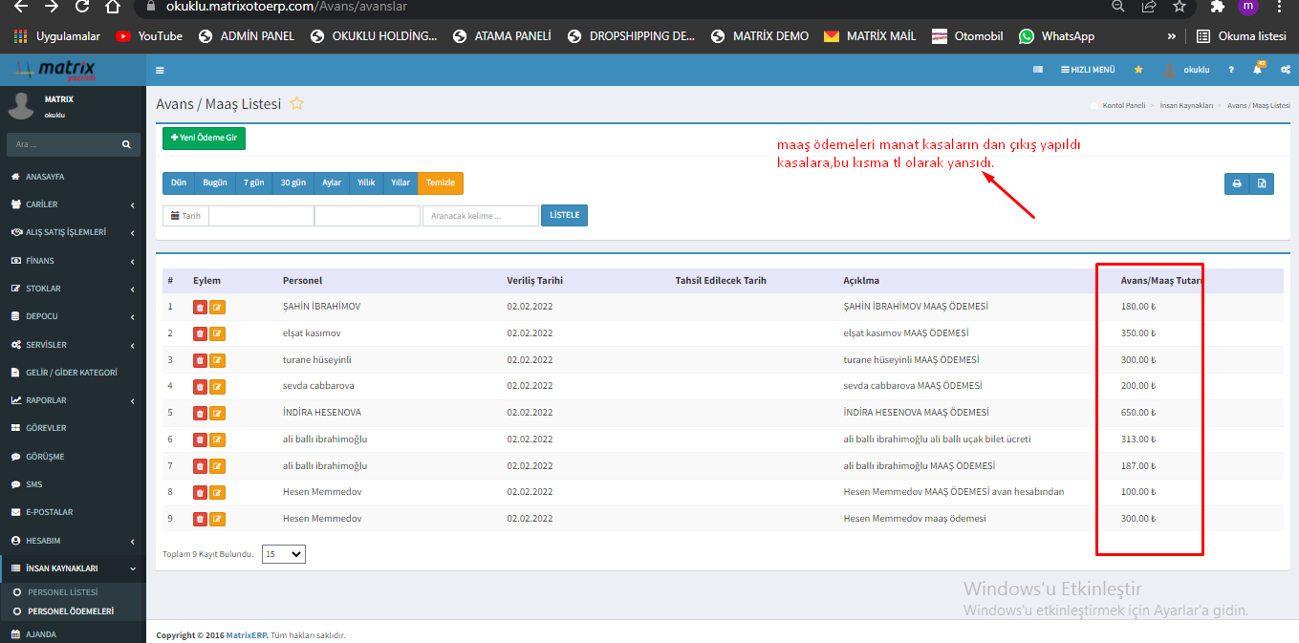Image resolution: width=1299 pixels, height=643 pixels.
Task: Open the notifications bell
Action: point(1258,70)
